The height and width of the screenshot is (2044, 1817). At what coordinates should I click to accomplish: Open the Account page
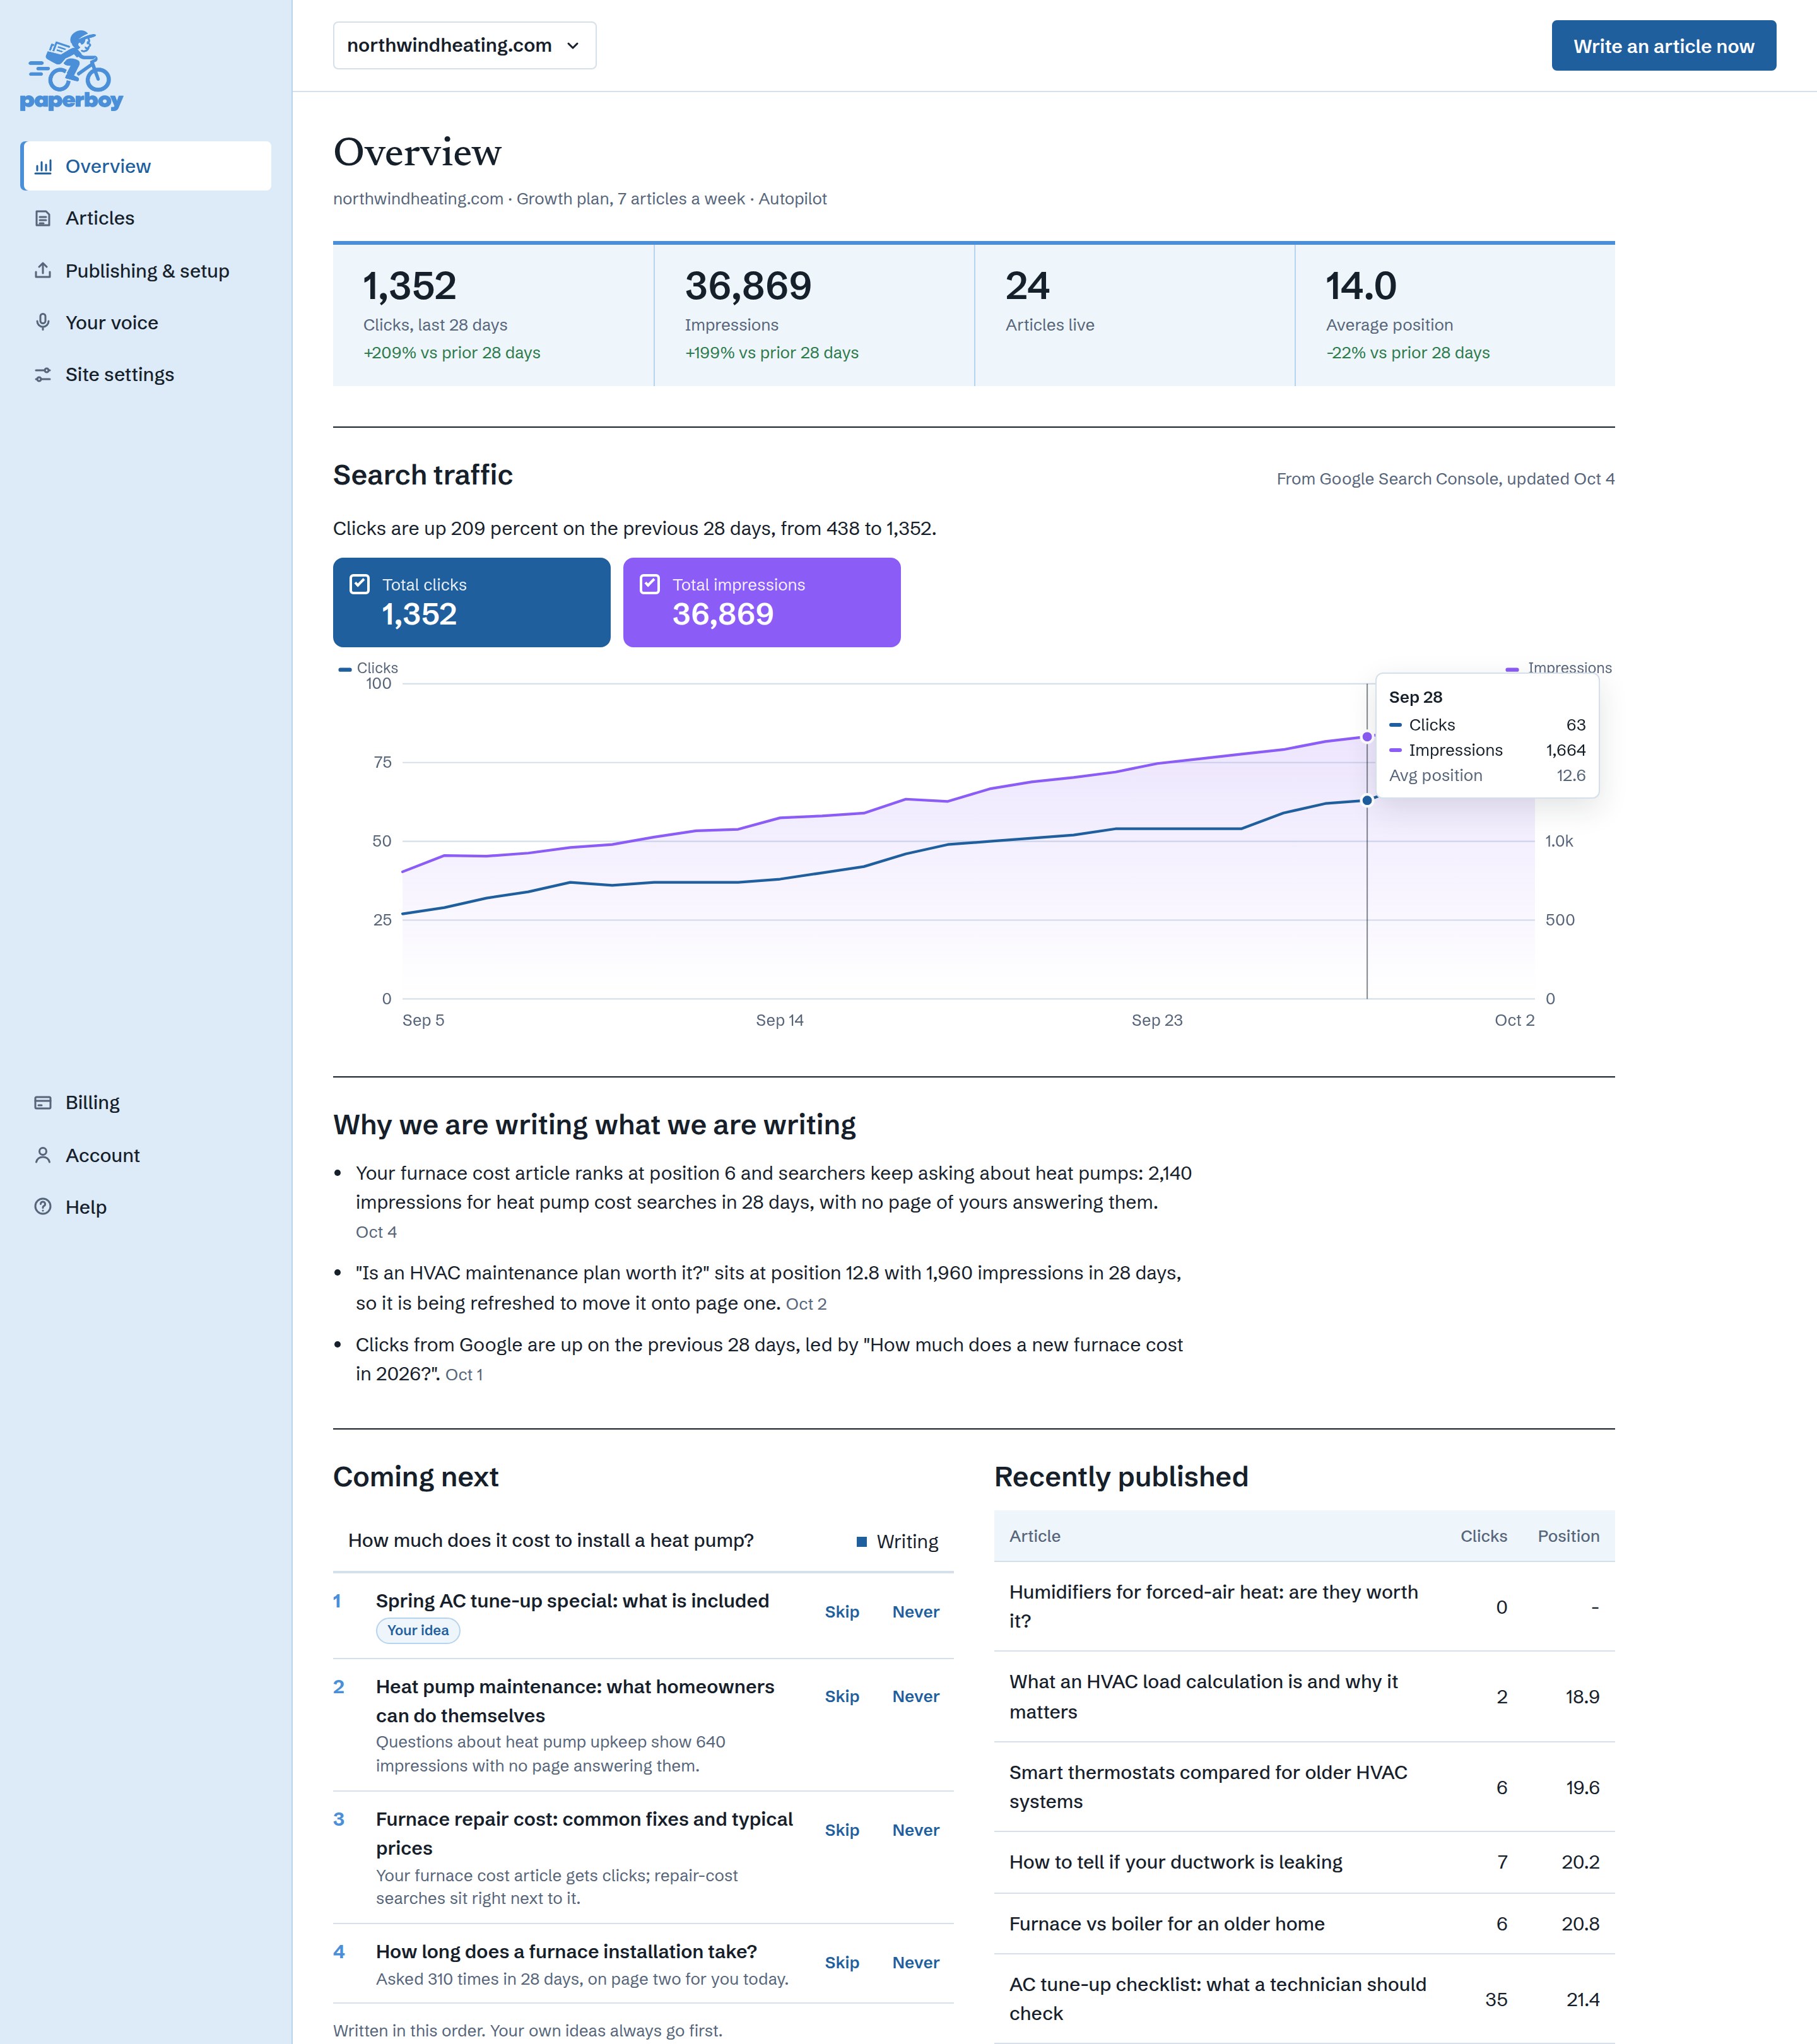146,1155
